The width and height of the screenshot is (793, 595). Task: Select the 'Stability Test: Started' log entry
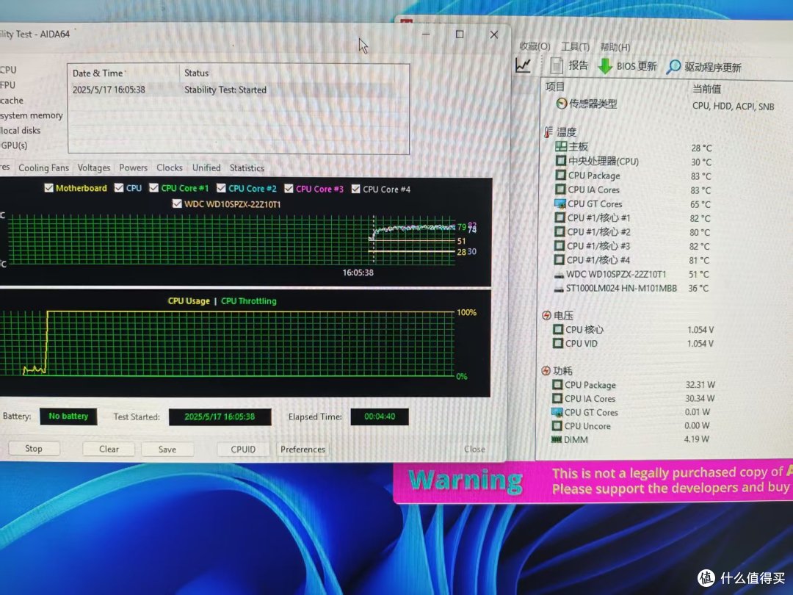pyautogui.click(x=225, y=90)
